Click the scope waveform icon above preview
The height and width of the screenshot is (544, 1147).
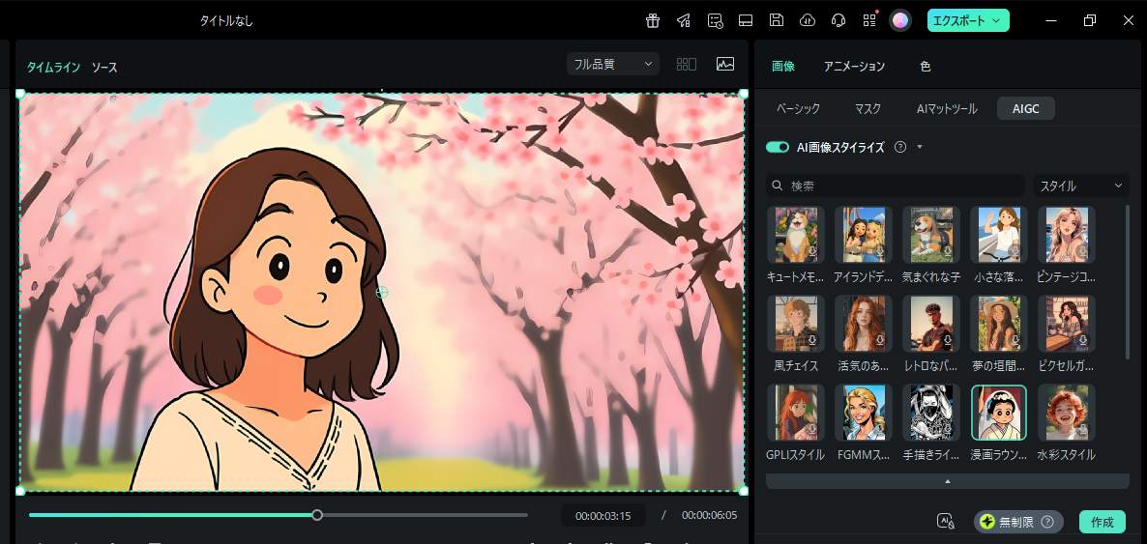coord(725,65)
